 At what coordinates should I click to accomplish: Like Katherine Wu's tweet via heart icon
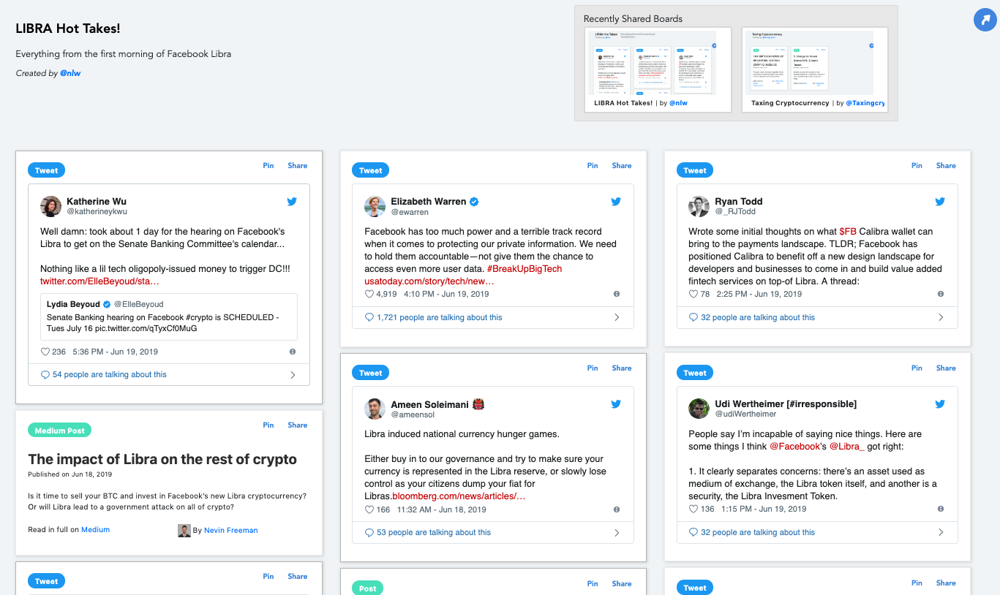tap(45, 352)
